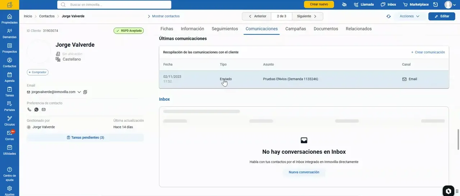
Task: Expand the Acciones dropdown
Action: point(410,16)
